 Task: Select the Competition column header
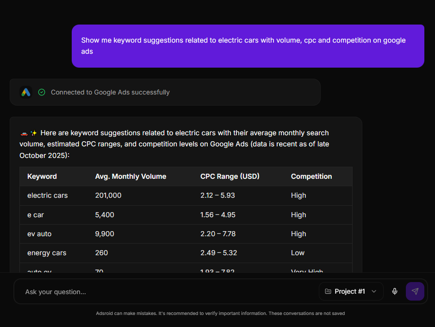[x=311, y=176]
